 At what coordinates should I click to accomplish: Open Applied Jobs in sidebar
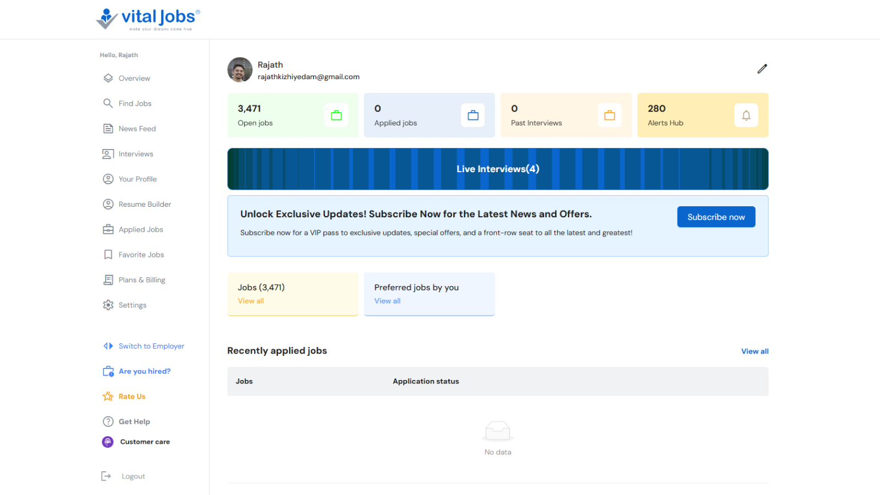(141, 229)
